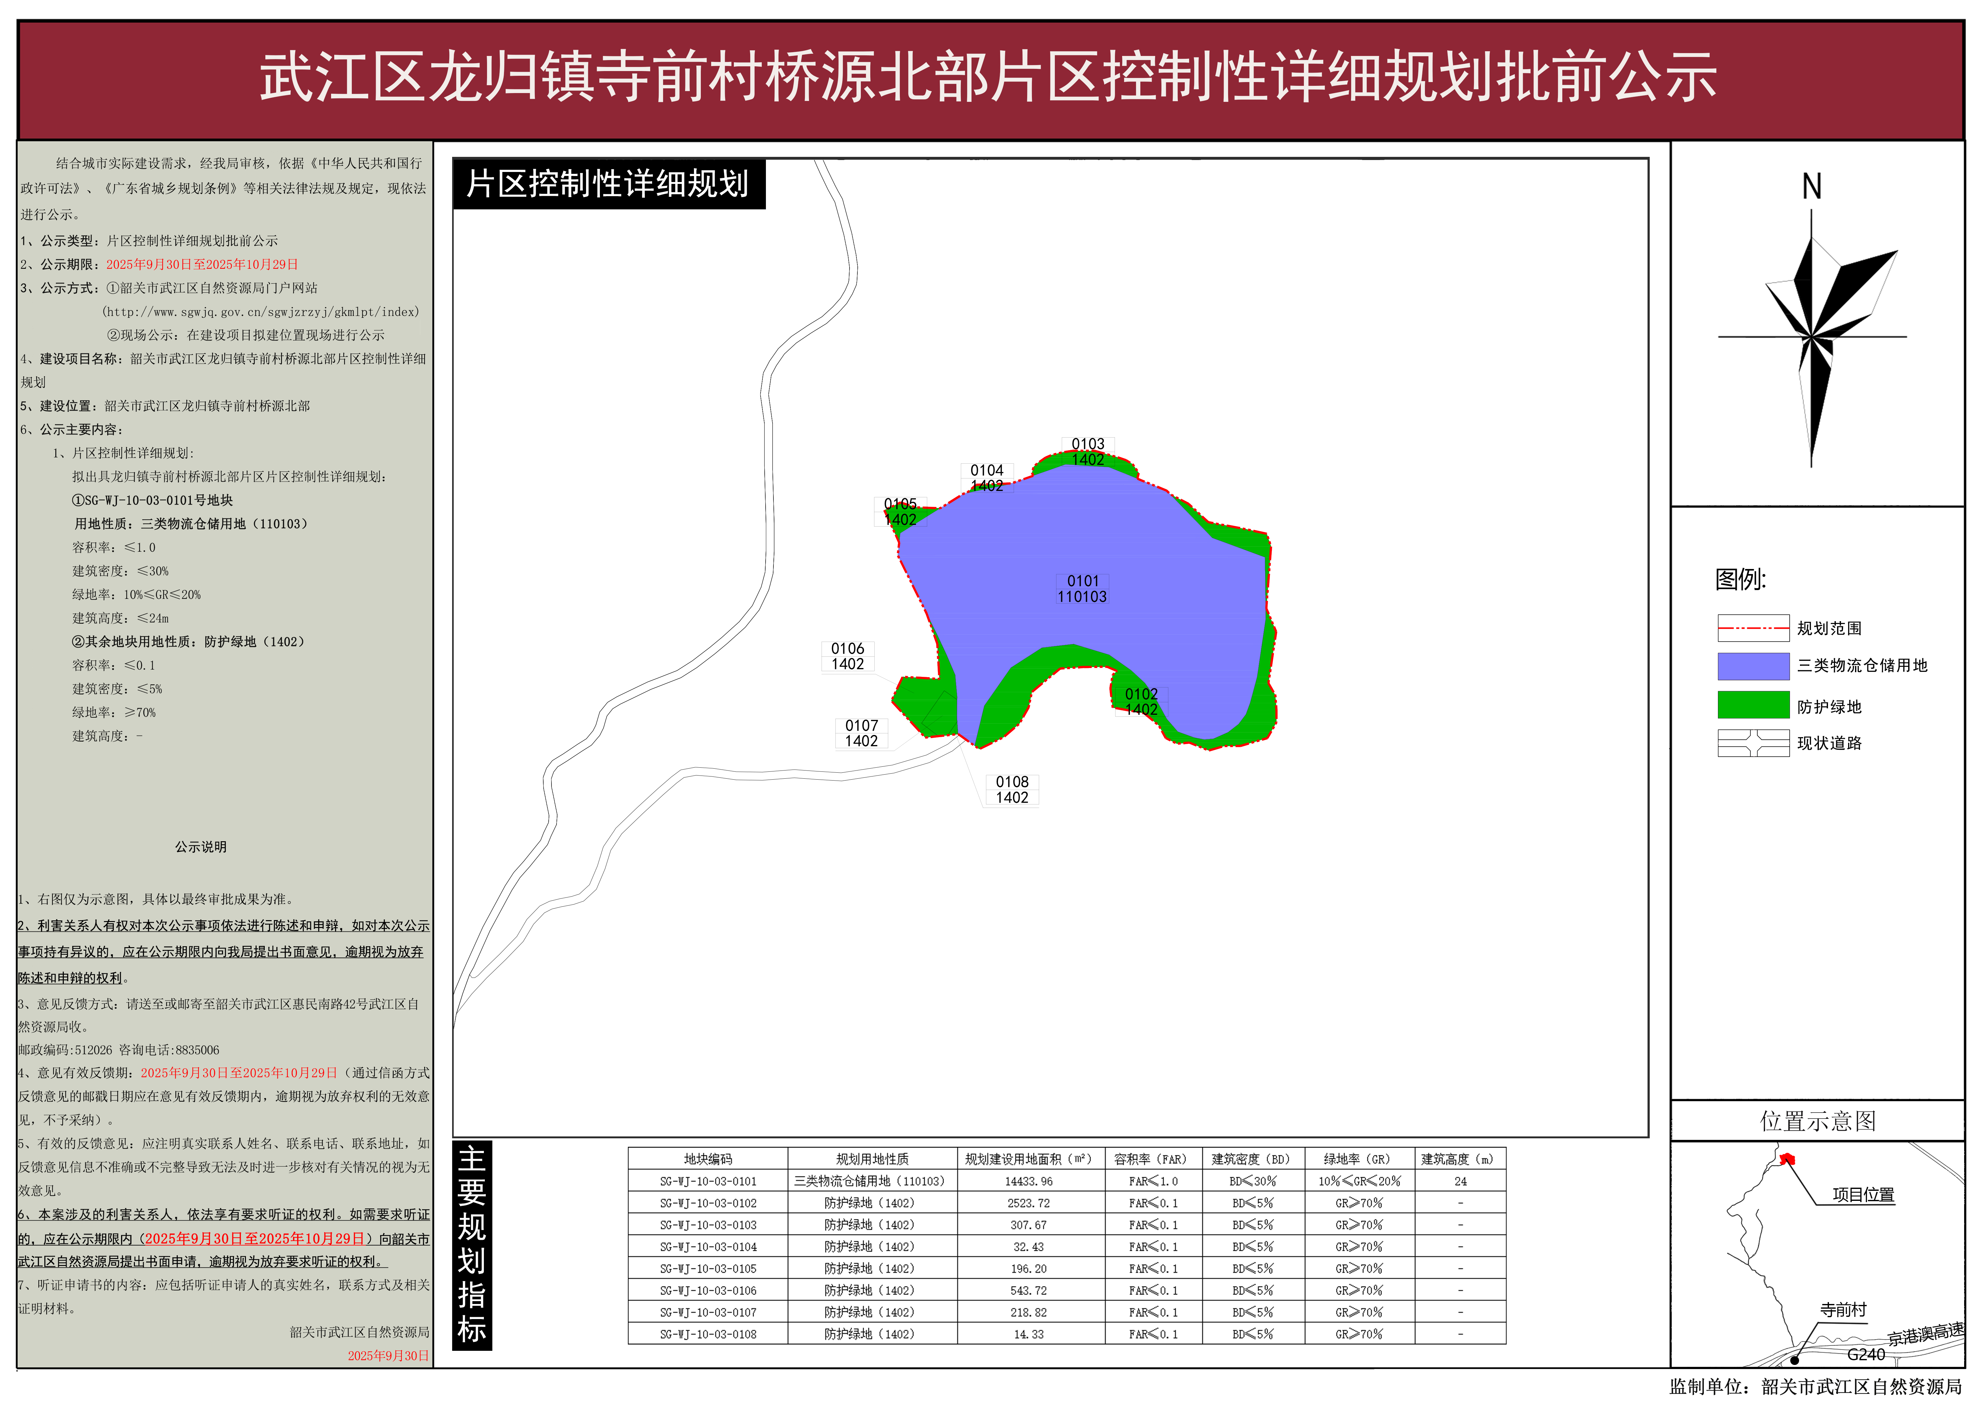Click the 防护绿地 green legend swatch
Image resolution: width=1983 pixels, height=1403 pixels.
coord(1754,706)
